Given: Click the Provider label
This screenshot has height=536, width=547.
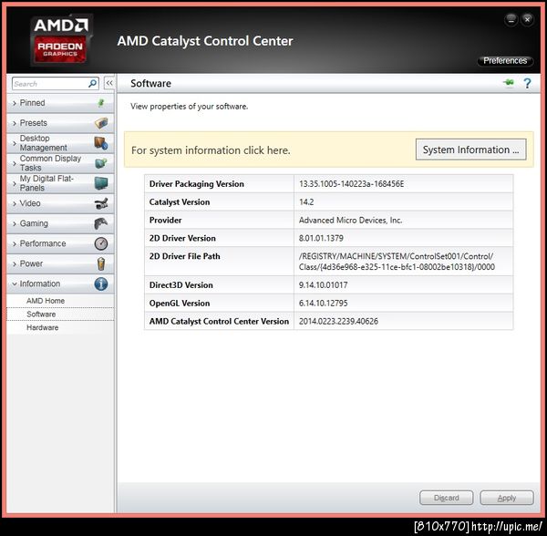Looking at the screenshot, I should (165, 220).
